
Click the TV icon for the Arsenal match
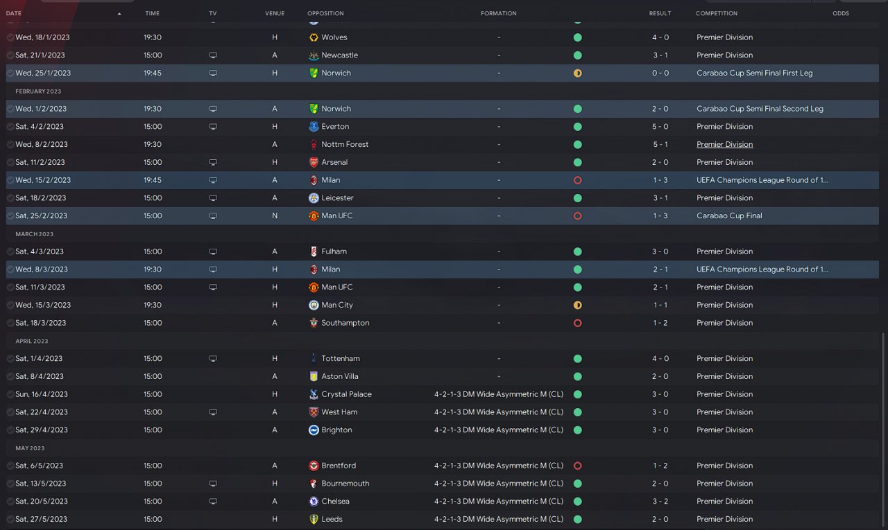click(213, 162)
